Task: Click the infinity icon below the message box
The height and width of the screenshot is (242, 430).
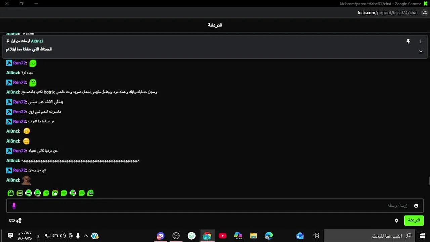Action: [12, 220]
